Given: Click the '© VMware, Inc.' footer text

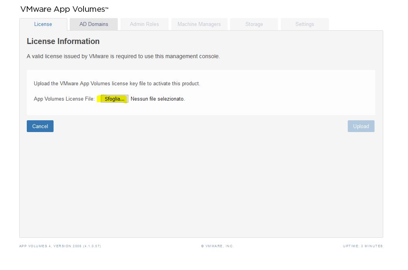Looking at the screenshot, I should coord(217,246).
